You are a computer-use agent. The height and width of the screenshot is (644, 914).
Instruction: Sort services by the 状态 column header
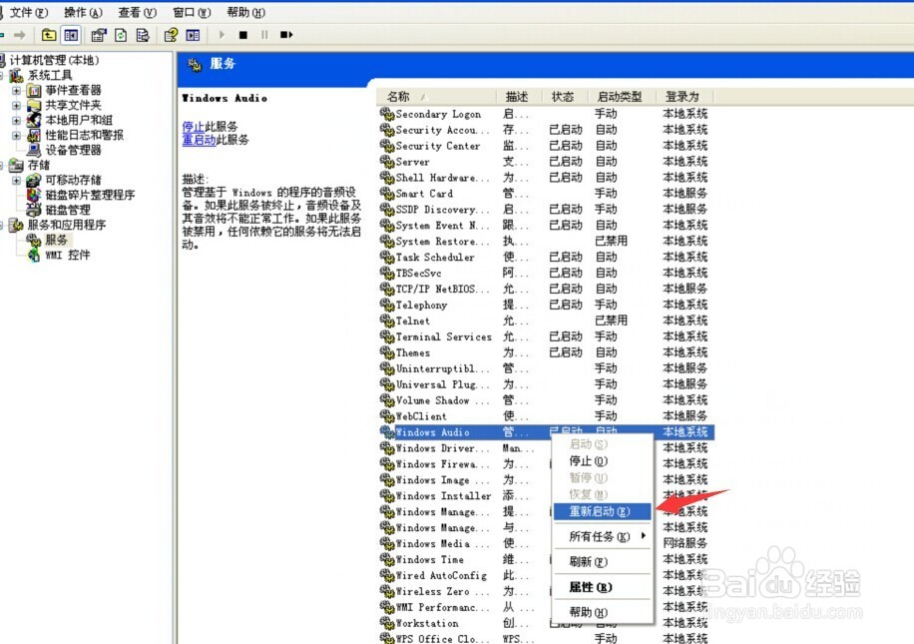(561, 96)
